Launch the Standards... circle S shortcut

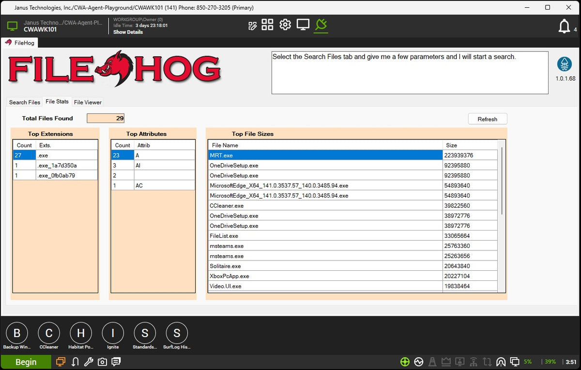(x=145, y=333)
